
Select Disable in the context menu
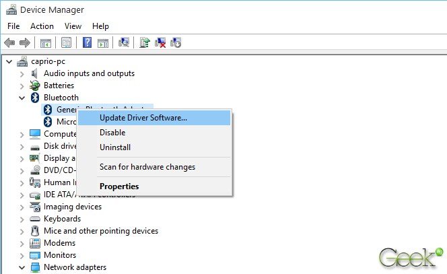[x=112, y=133]
